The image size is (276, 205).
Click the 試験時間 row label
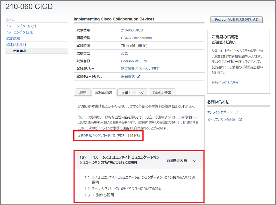pos(83,46)
